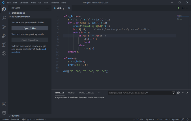Viewport: 191px width, 121px height.
Task: Open the Selection menu
Action: pos(24,3)
